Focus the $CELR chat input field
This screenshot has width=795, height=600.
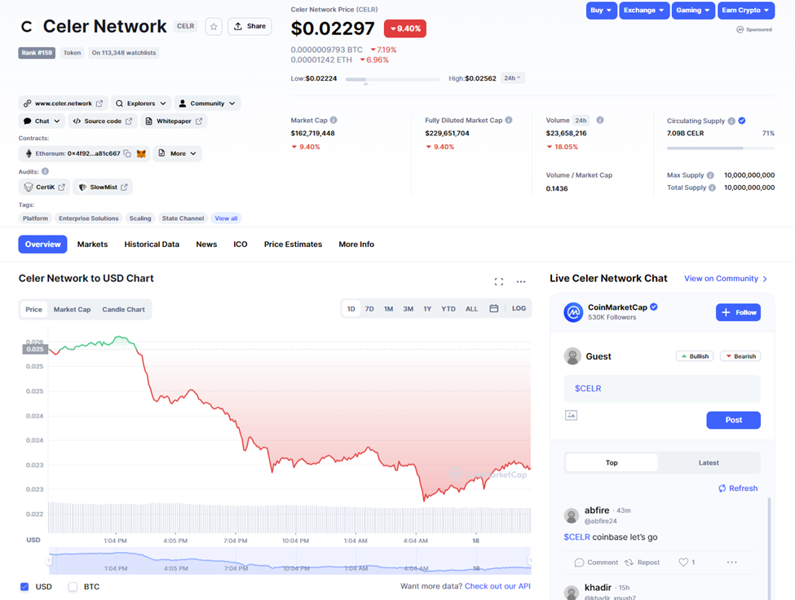tap(662, 389)
